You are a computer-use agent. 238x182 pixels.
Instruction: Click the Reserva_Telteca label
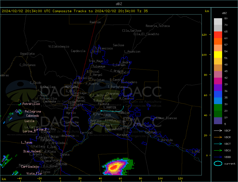point(158,26)
